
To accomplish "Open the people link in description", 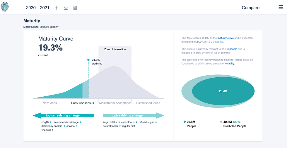I will point(234,49).
